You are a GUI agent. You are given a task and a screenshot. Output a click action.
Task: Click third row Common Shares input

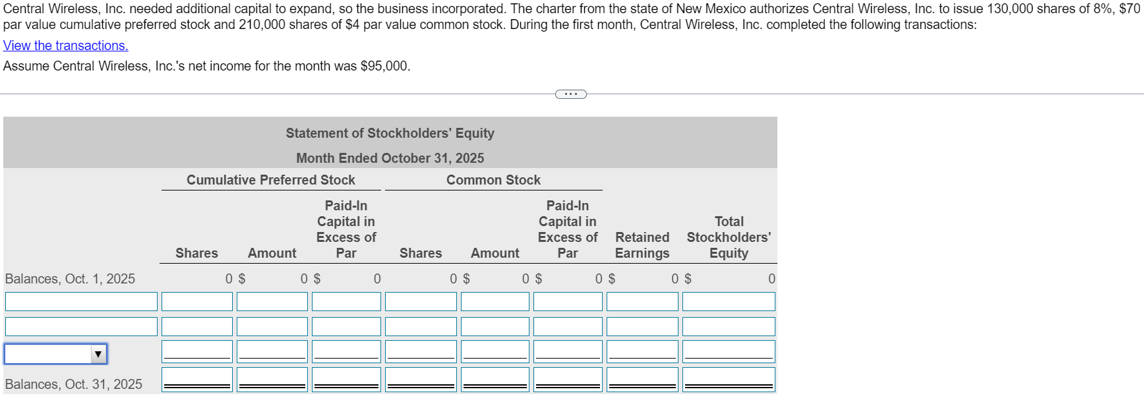[421, 352]
